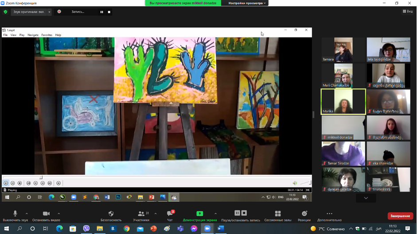The width and height of the screenshot is (417, 234).
Task: Open Настройки просмотра view options dropdown
Action: coord(247,3)
